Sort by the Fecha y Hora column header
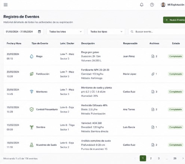 click(x=14, y=43)
